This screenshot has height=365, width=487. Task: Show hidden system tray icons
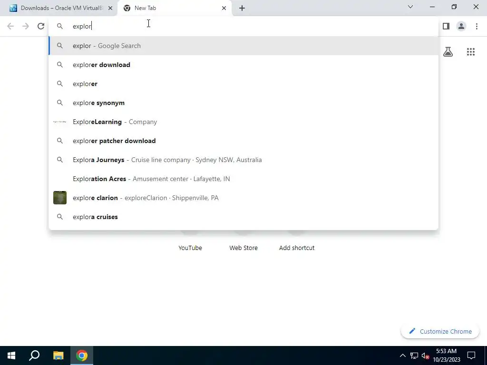pyautogui.click(x=402, y=355)
